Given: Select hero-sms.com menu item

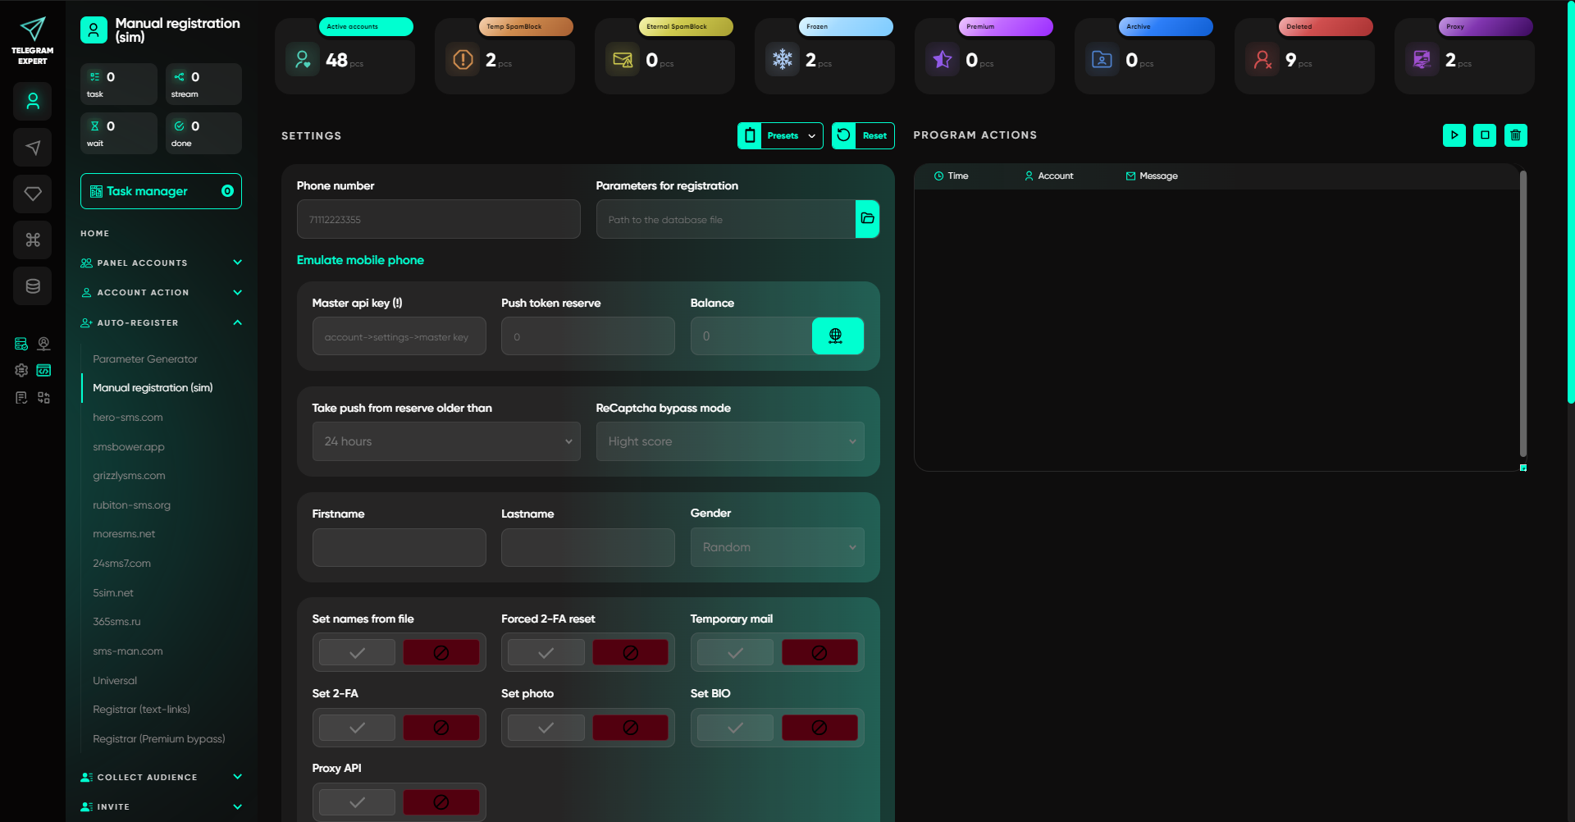Looking at the screenshot, I should click(x=128, y=418).
